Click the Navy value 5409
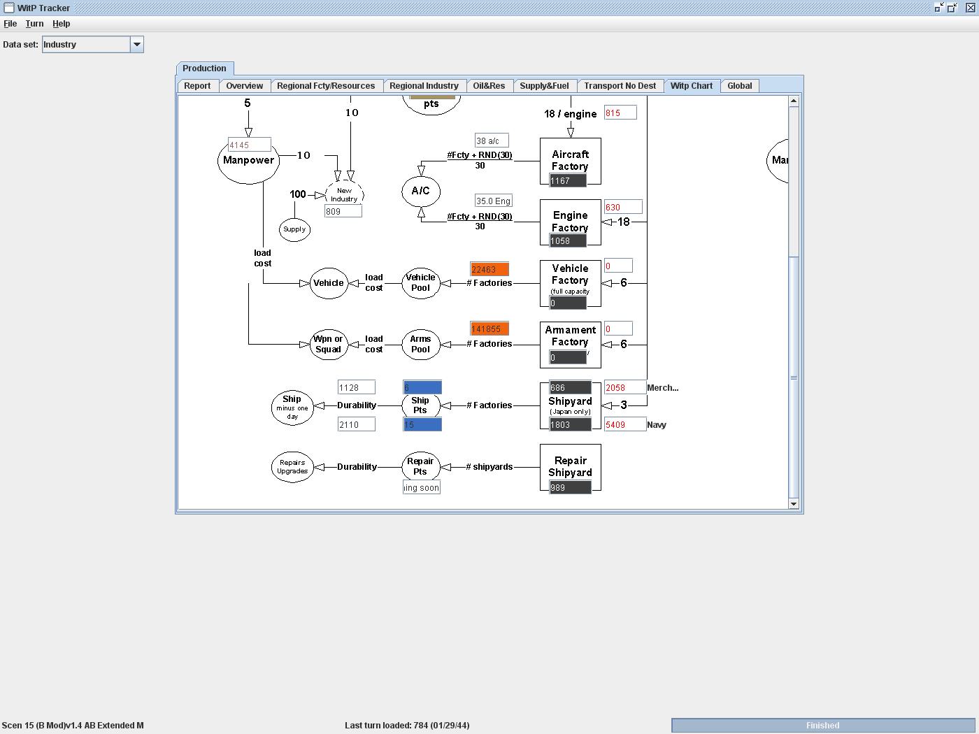This screenshot has height=734, width=979. pyautogui.click(x=624, y=424)
